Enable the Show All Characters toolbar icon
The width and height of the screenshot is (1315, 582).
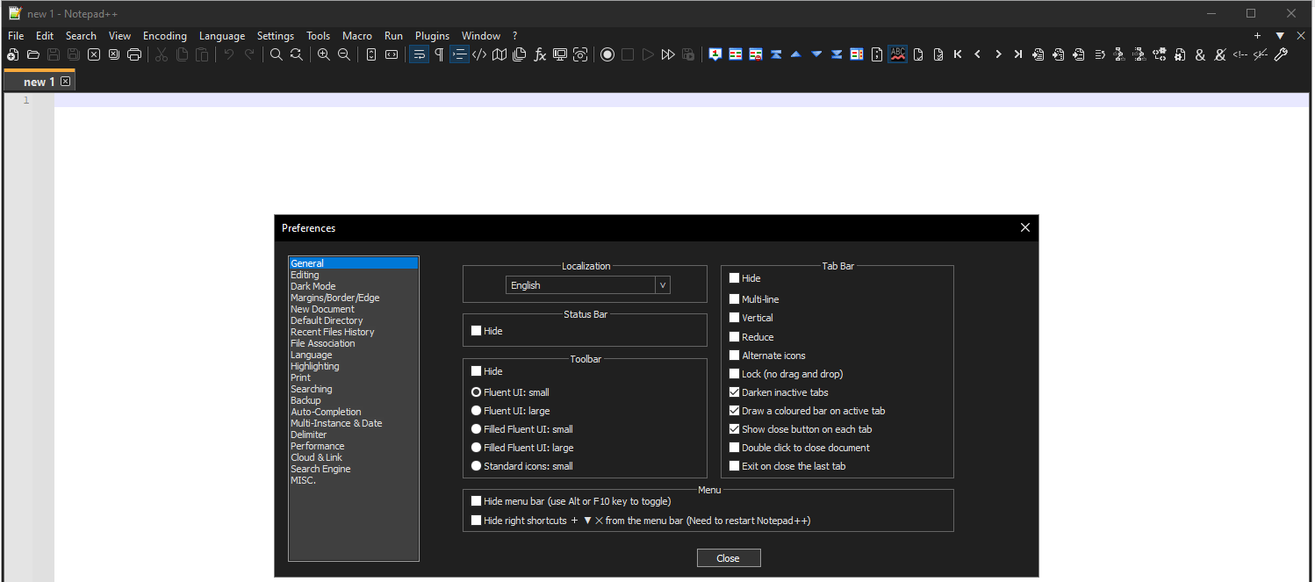point(439,54)
